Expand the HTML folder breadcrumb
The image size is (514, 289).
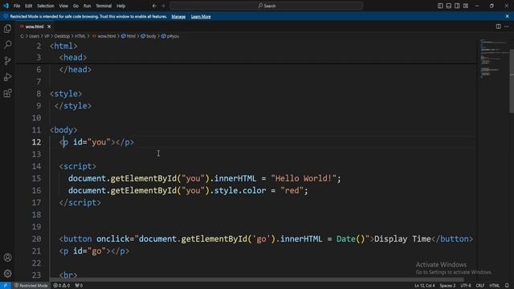80,36
